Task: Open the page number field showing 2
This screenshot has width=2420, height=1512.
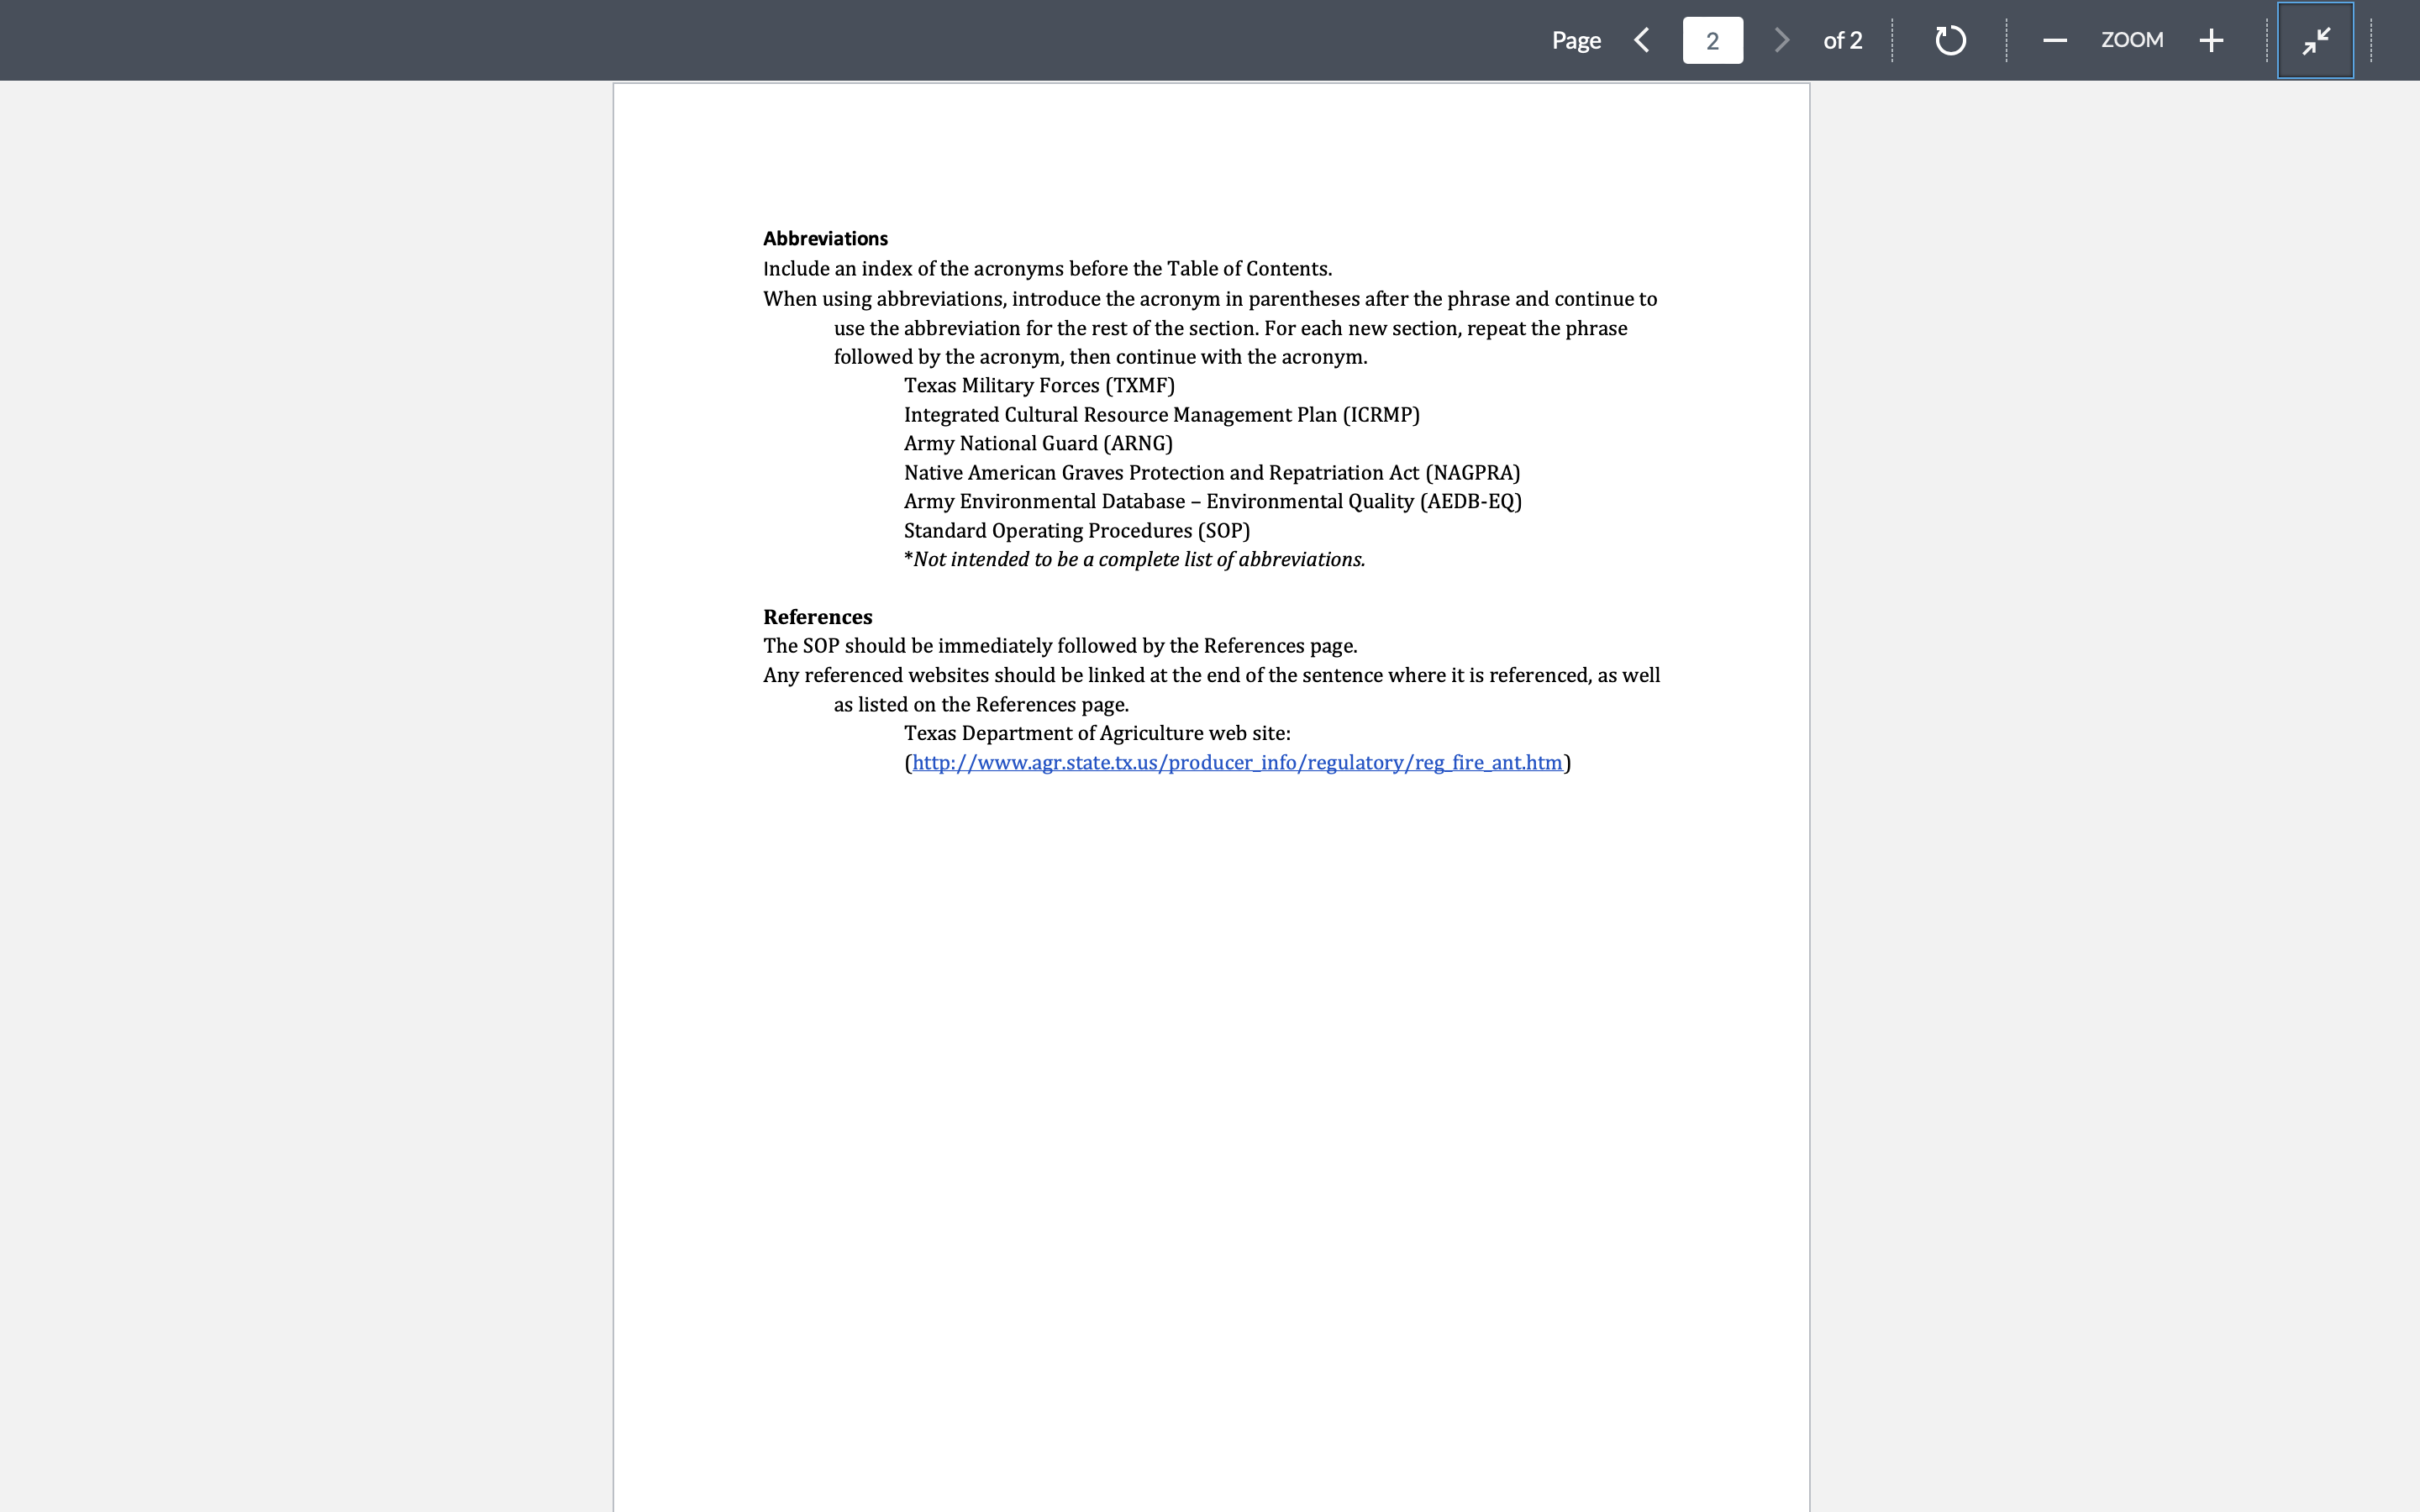Action: coord(1711,40)
